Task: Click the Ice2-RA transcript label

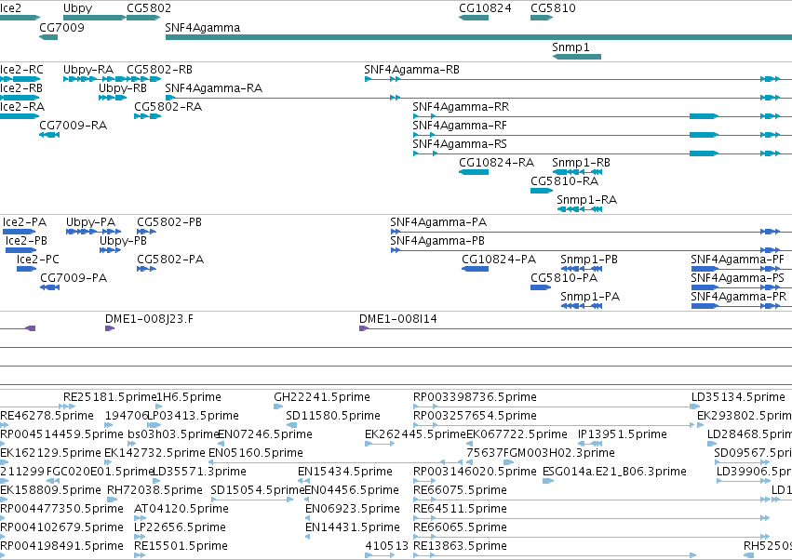Action: click(22, 107)
